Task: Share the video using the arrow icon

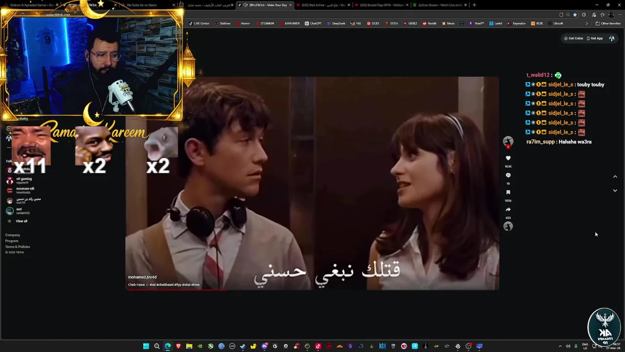Action: point(508,209)
